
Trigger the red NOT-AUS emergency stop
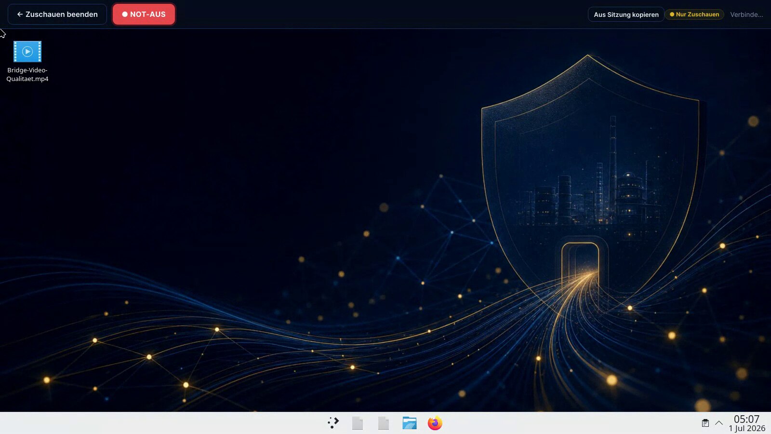click(x=144, y=14)
